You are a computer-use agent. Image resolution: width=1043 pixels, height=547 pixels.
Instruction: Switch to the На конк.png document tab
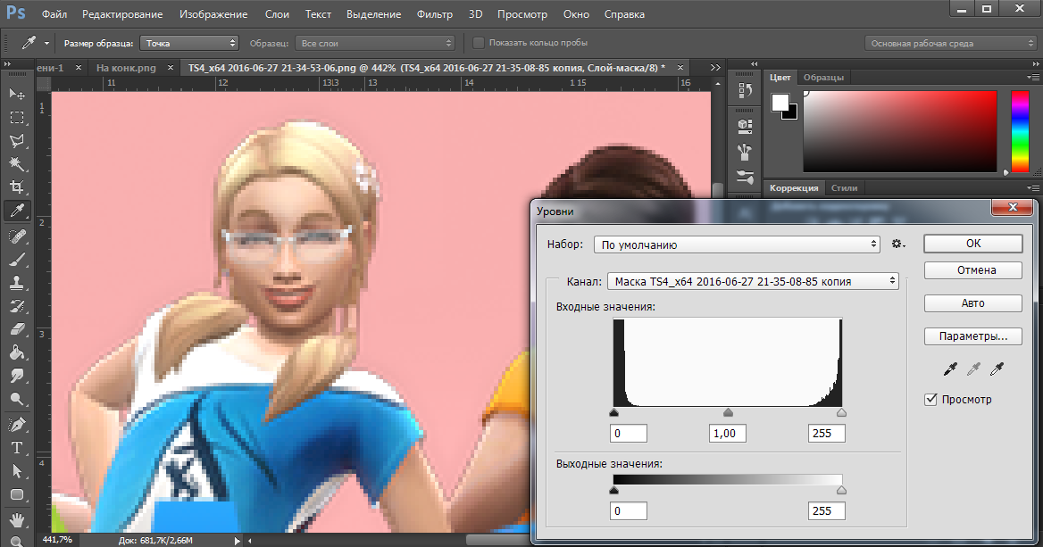127,68
